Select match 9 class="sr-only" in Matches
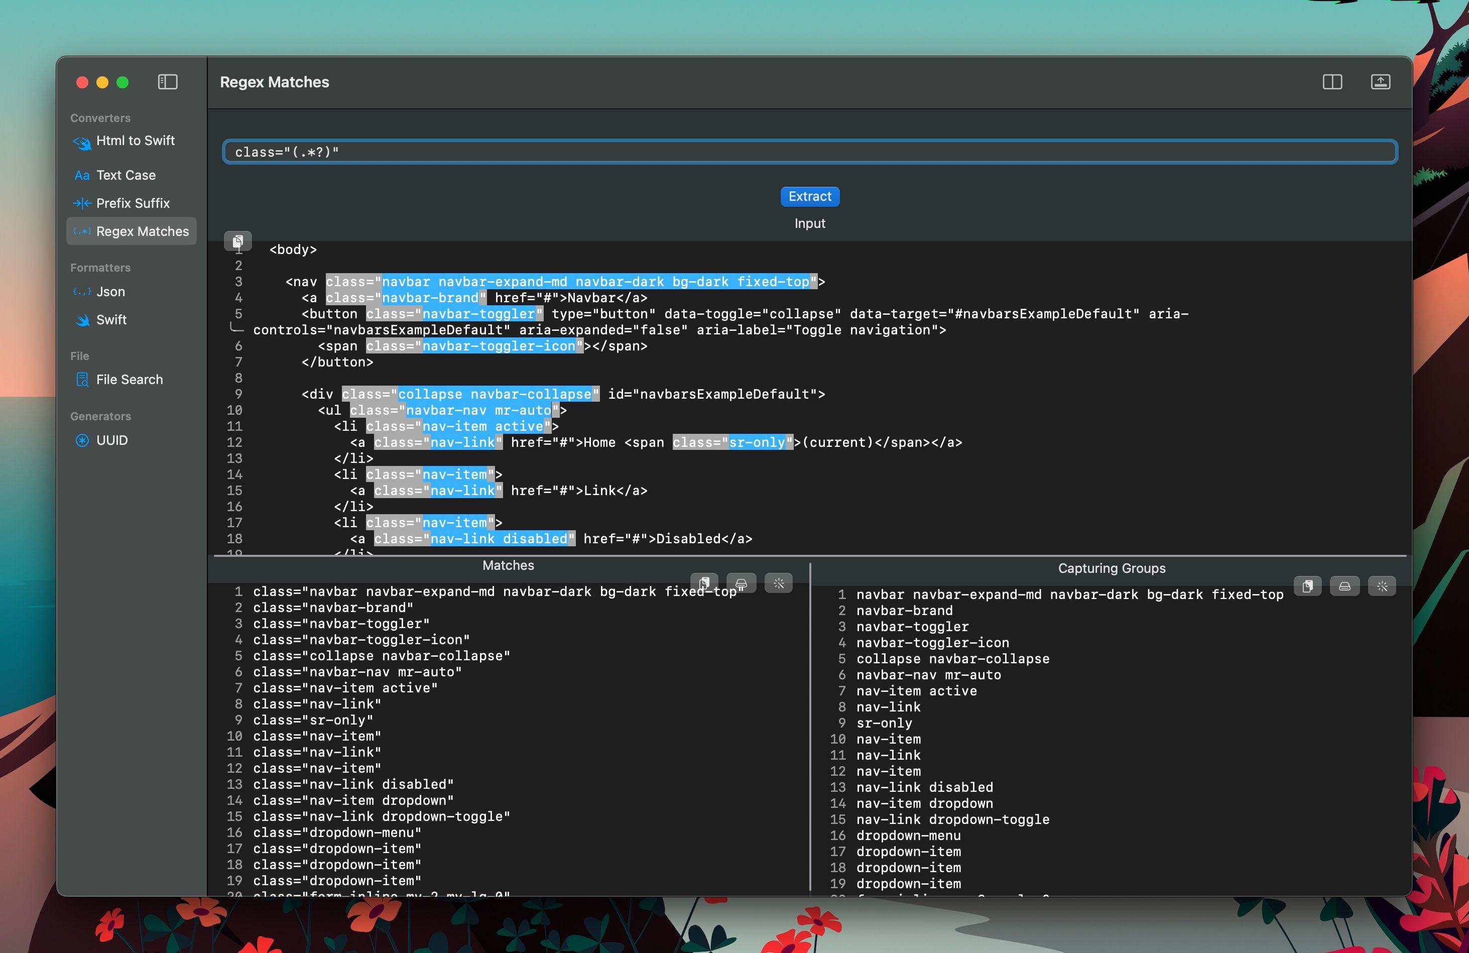1469x953 pixels. [x=313, y=720]
